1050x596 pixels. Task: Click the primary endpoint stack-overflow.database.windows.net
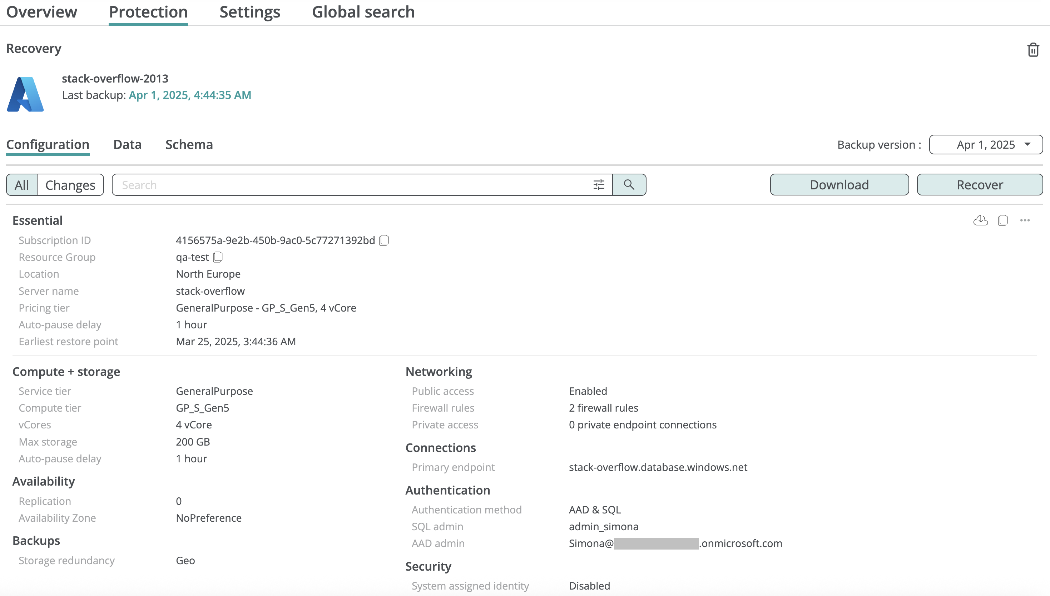point(658,467)
